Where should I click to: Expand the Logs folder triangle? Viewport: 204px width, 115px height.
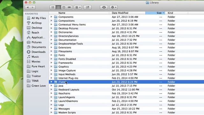pos(51,105)
